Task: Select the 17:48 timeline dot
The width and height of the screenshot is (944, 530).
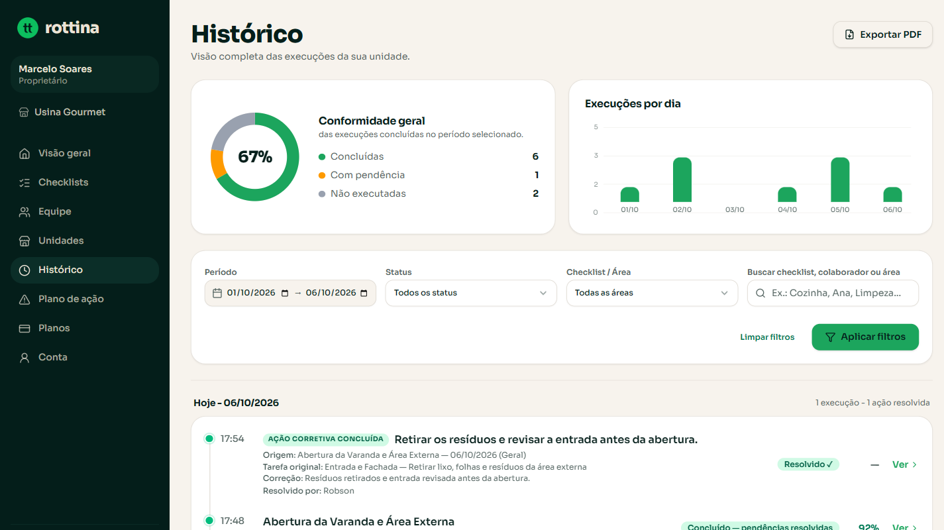Action: pos(209,521)
